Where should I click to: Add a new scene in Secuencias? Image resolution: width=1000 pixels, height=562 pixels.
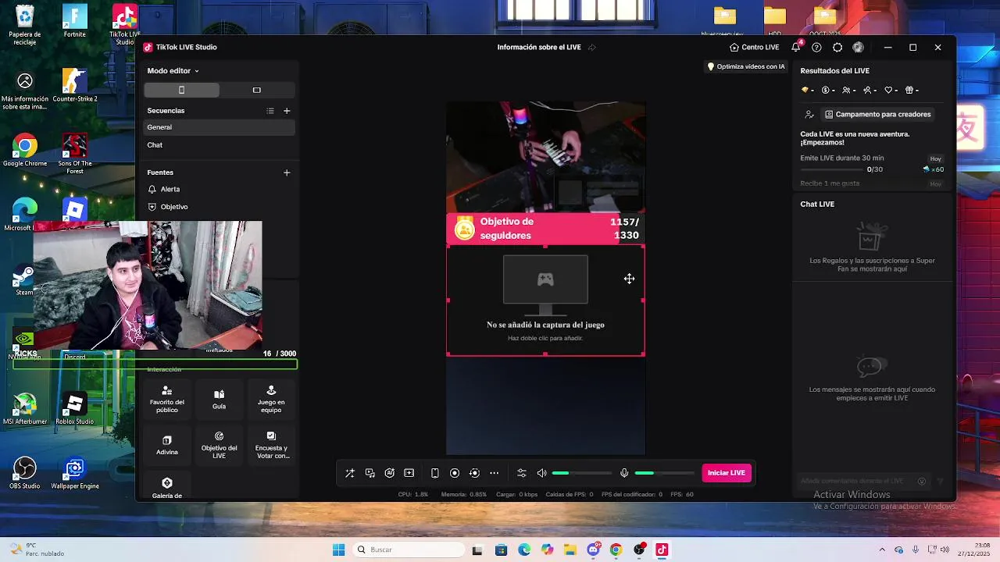click(x=287, y=111)
